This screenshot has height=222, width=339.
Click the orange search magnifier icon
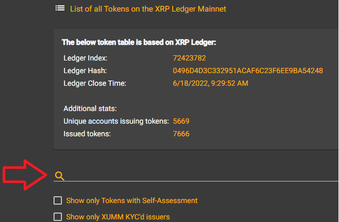[x=60, y=176]
